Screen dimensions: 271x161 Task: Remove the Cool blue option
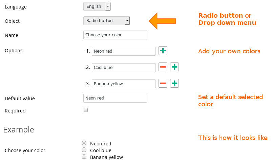(x=163, y=67)
